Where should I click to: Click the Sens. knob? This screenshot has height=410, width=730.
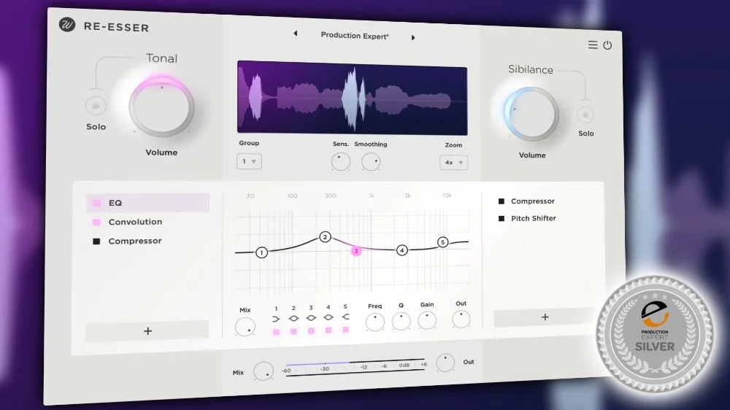(341, 161)
